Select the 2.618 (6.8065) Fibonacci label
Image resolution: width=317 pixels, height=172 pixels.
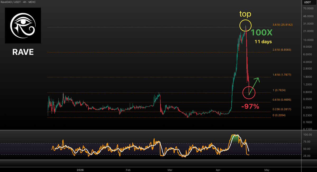click(x=282, y=50)
